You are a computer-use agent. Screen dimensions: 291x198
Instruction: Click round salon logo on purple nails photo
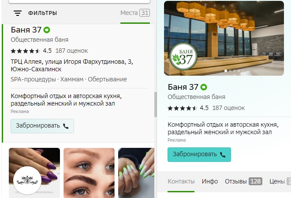coord(27,180)
